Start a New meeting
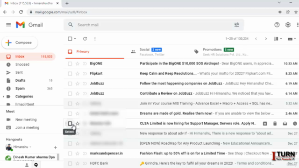 [x=26, y=119]
